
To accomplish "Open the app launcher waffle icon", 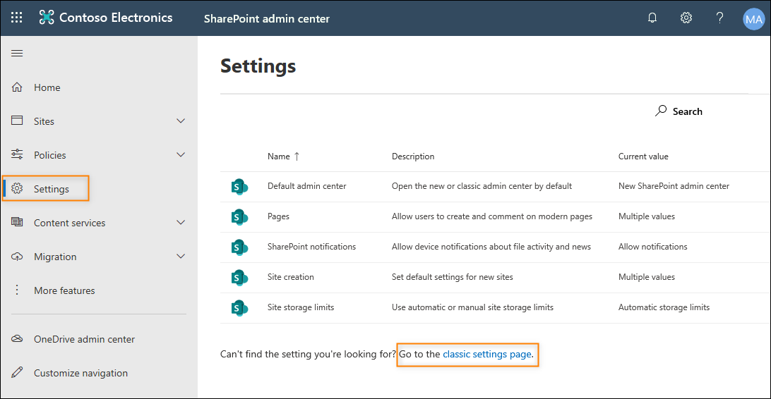I will [x=17, y=18].
